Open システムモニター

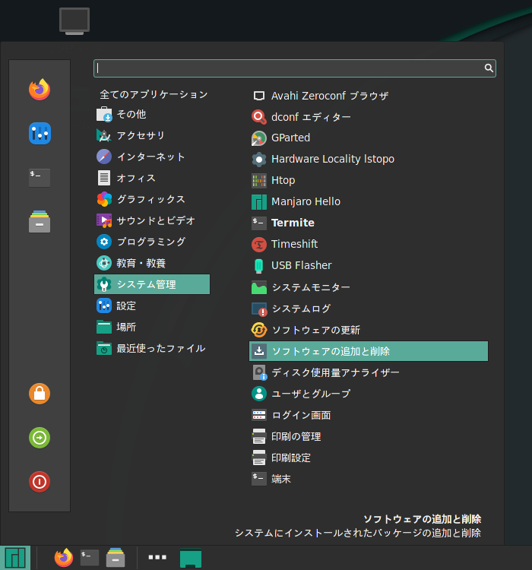[300, 287]
